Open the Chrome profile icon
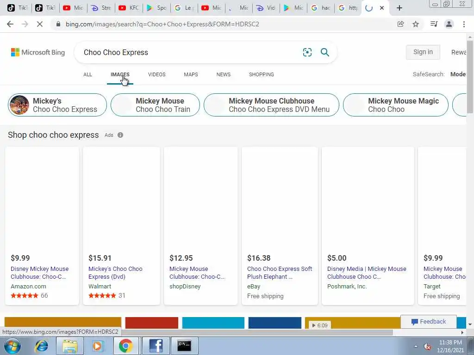The height and width of the screenshot is (355, 474). (x=449, y=24)
